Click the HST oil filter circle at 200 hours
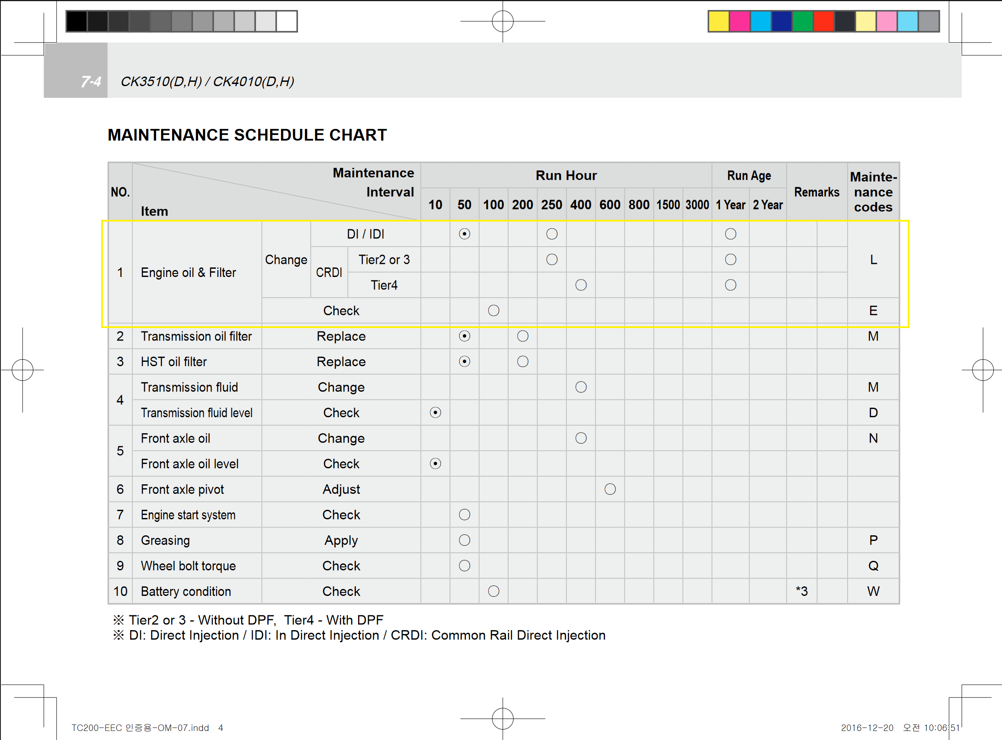 (x=523, y=361)
